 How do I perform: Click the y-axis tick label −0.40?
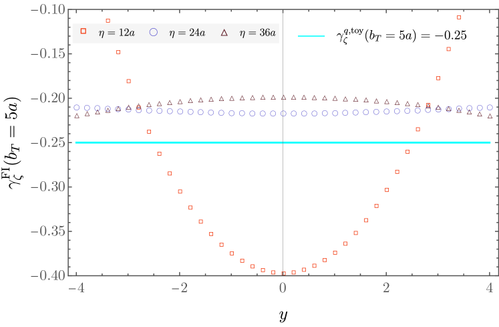[x=48, y=276]
